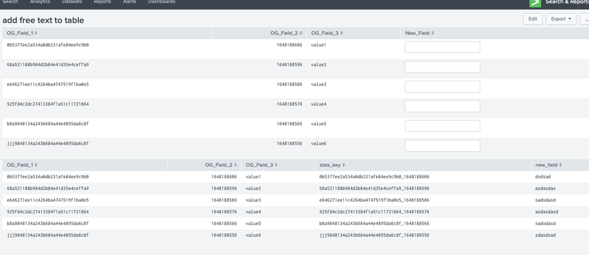Open Alerts in the top navigation
The image size is (589, 255).
pyautogui.click(x=129, y=2)
